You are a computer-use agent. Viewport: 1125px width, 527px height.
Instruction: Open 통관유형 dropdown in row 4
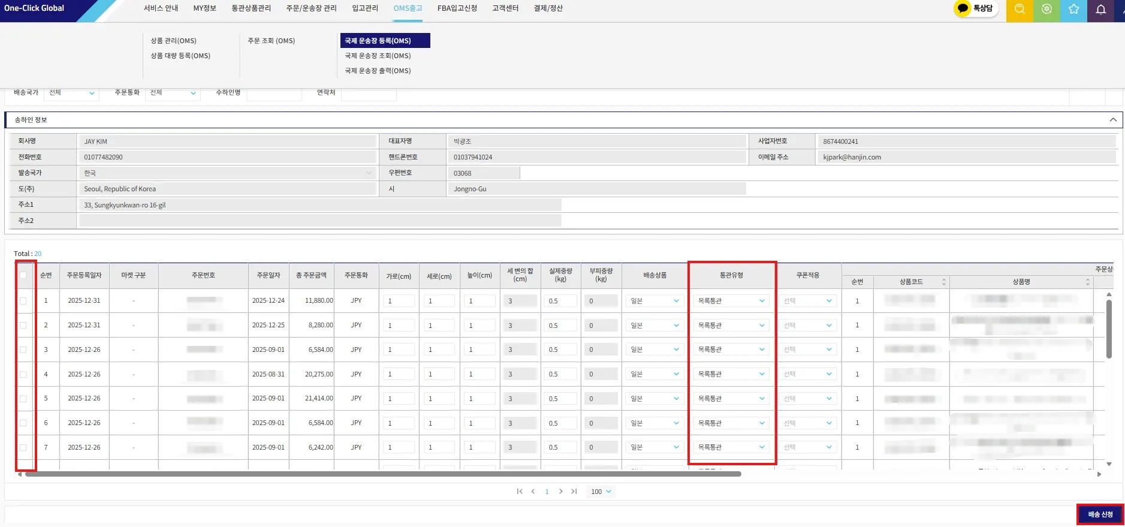(731, 374)
